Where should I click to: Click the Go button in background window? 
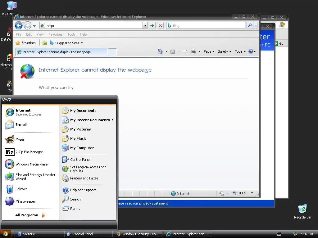(x=279, y=43)
